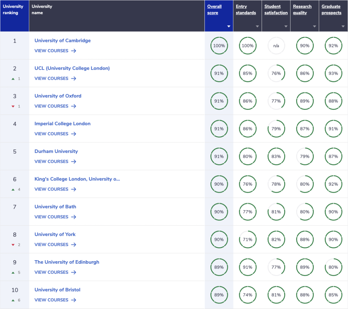
Task: Click Edinburgh's 91% entry standards circle
Action: coord(247,267)
